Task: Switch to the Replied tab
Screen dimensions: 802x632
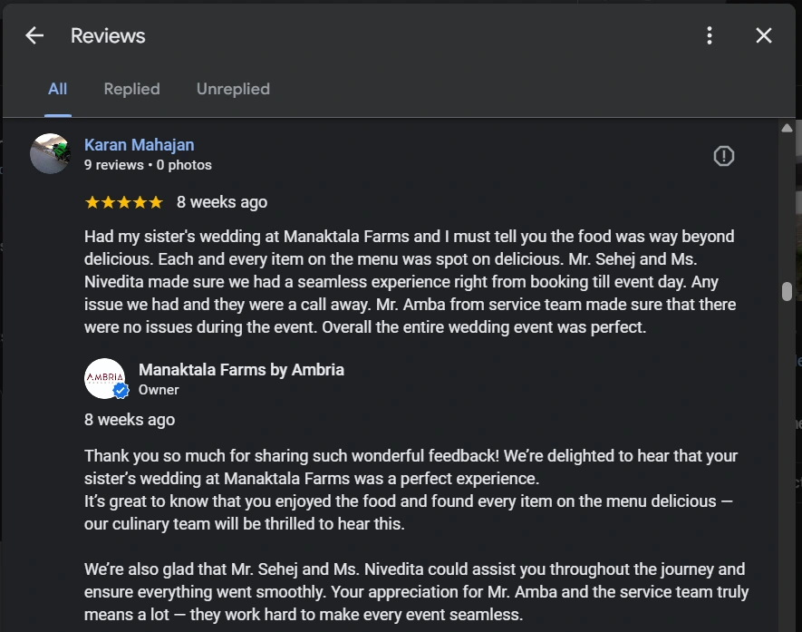Action: [131, 89]
